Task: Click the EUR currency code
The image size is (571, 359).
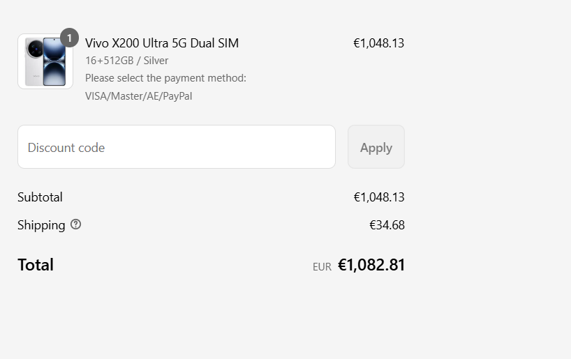Action: 322,266
